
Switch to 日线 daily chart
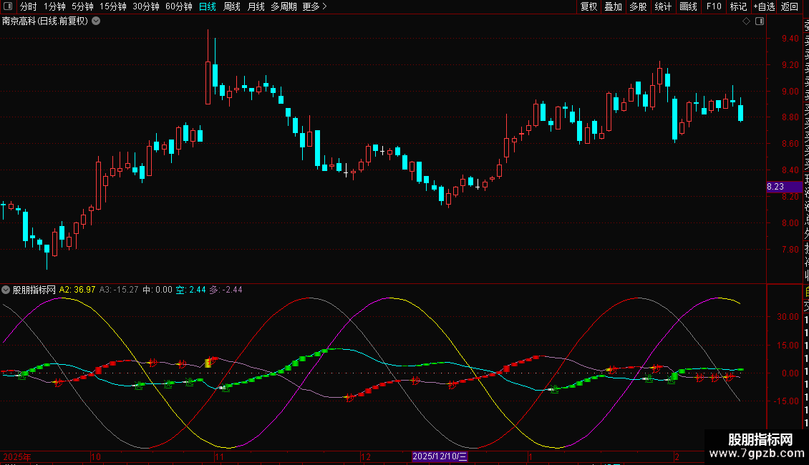[208, 6]
